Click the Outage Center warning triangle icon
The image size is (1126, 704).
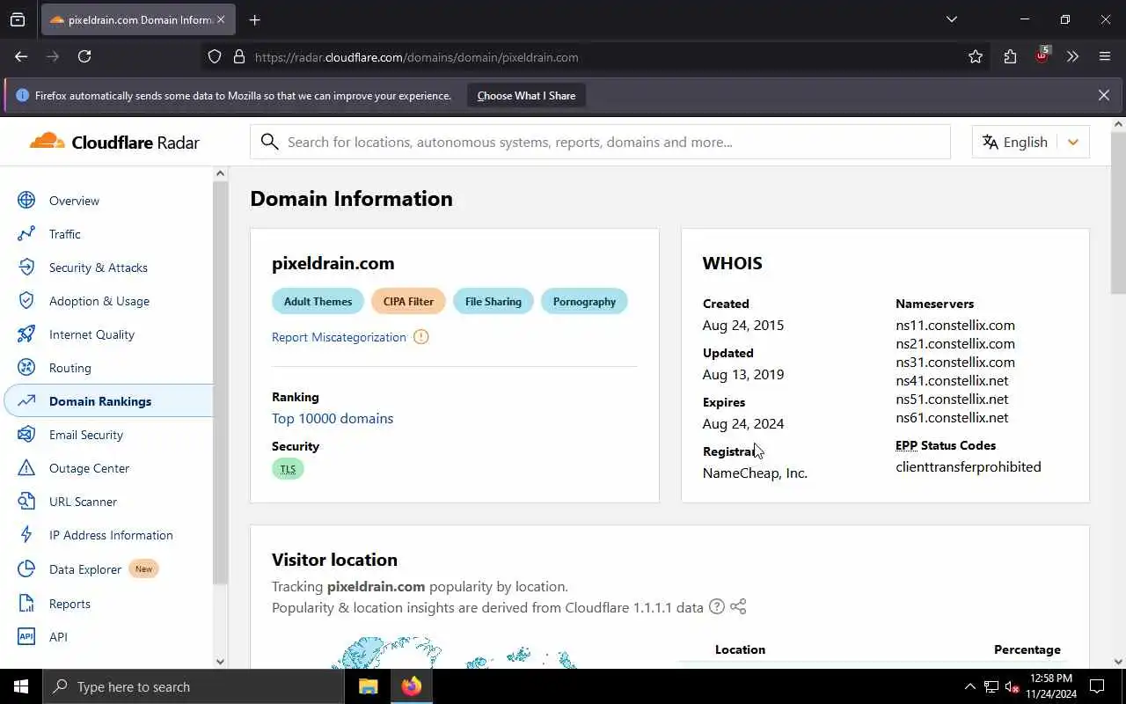click(x=26, y=468)
